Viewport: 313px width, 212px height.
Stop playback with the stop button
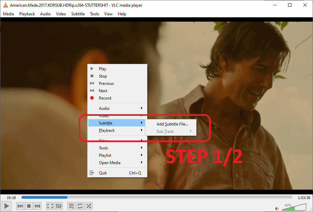pos(29,206)
